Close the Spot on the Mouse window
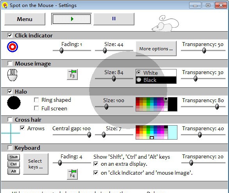229x193 pixels. tap(221, 5)
